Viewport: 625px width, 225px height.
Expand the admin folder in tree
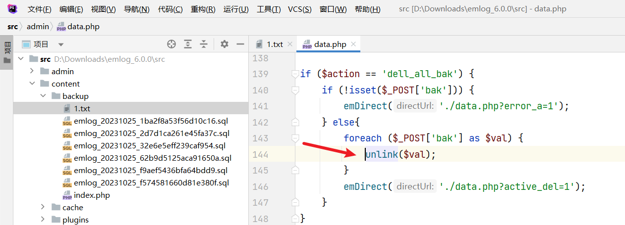click(x=32, y=71)
